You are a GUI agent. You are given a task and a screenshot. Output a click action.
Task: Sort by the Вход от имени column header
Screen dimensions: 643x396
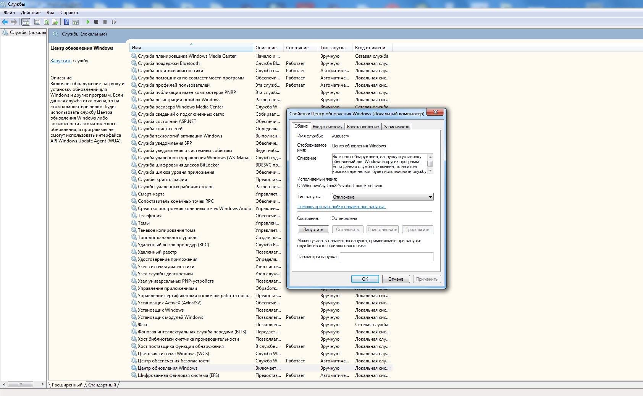[372, 48]
